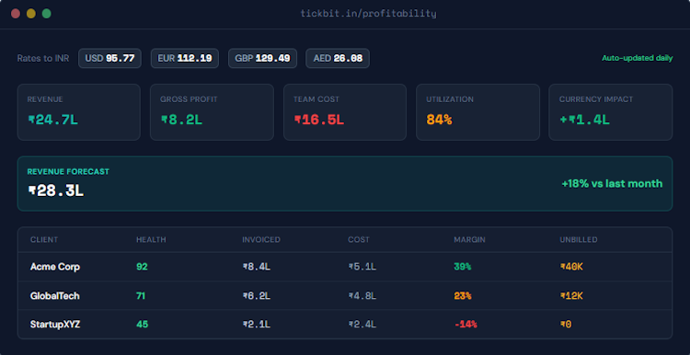Open the Revenue ₹24.7L card
The height and width of the screenshot is (355, 690).
click(79, 112)
